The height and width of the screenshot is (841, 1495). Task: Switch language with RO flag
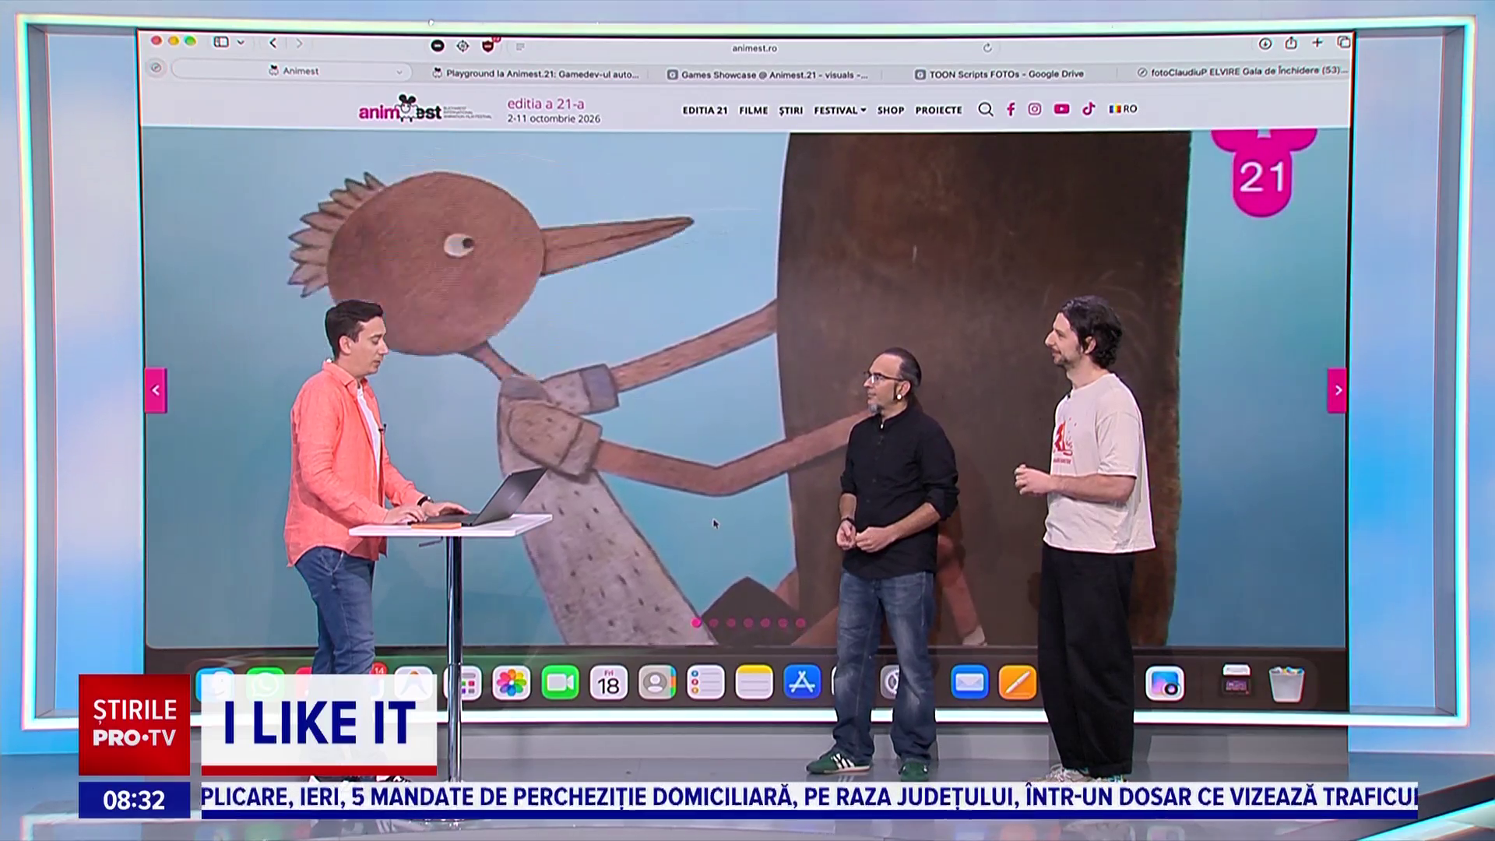[x=1123, y=109]
